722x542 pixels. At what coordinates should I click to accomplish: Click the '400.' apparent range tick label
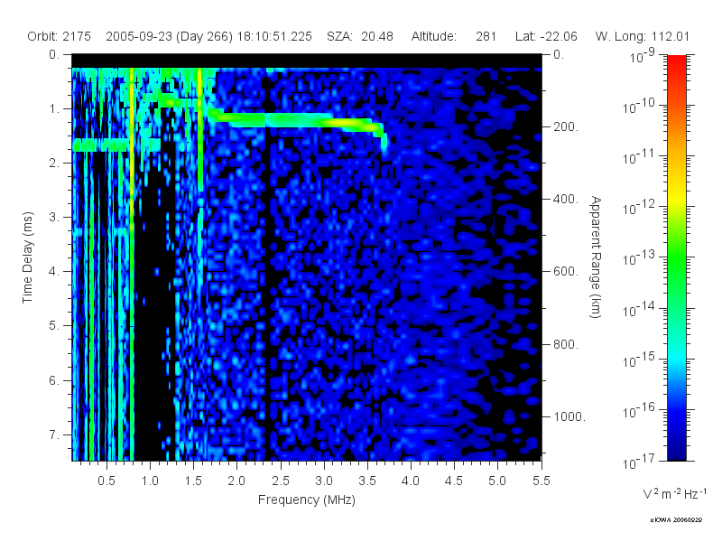point(566,199)
